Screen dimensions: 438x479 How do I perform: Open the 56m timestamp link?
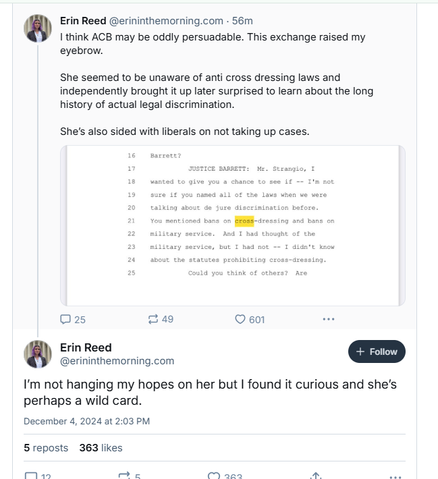242,21
